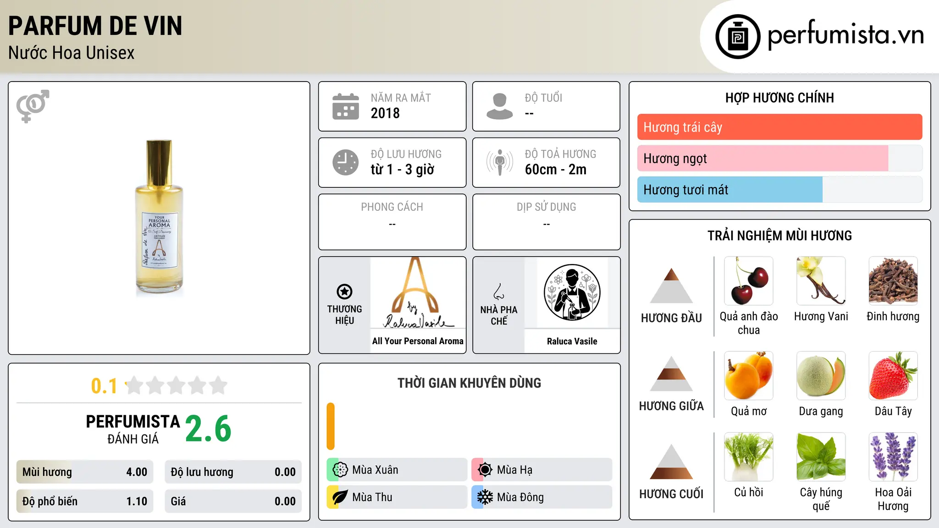The width and height of the screenshot is (939, 528).
Task: Click the sun icon for Mùa Hạ
Action: point(485,469)
